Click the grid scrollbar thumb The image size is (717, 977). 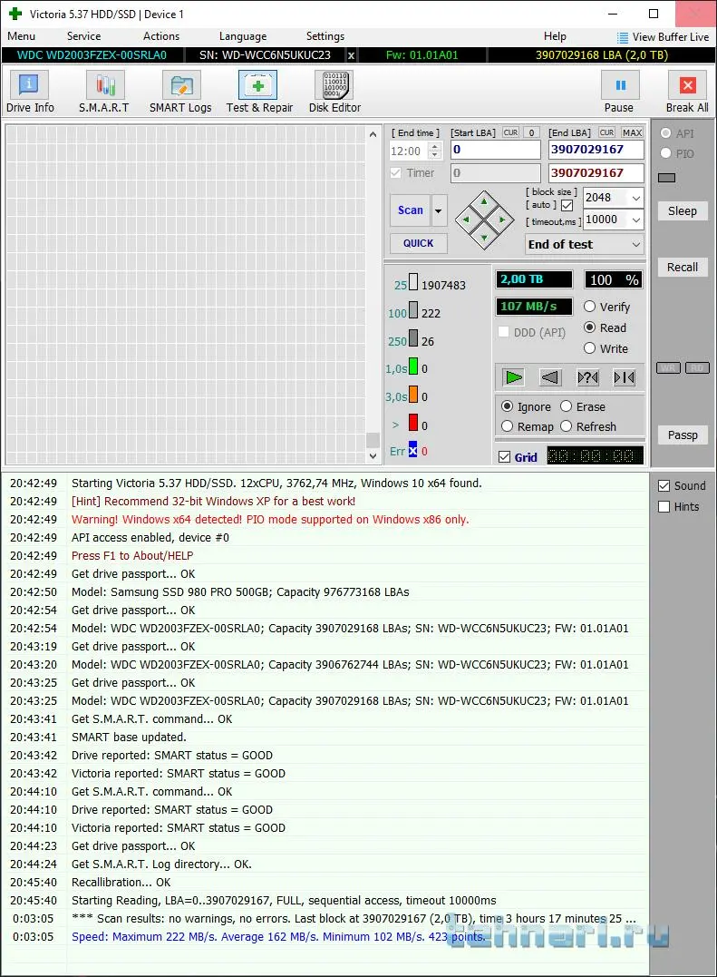(373, 439)
